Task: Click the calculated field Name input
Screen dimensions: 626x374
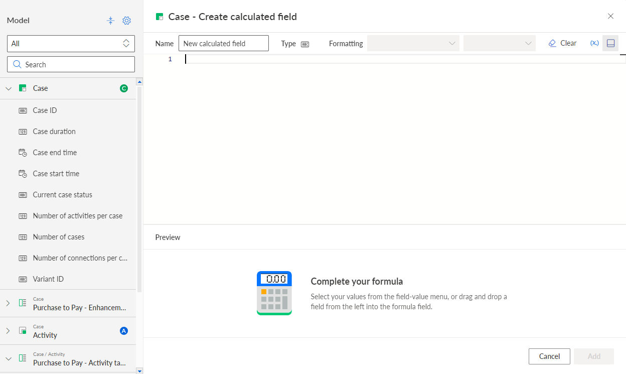Action: [x=224, y=44]
